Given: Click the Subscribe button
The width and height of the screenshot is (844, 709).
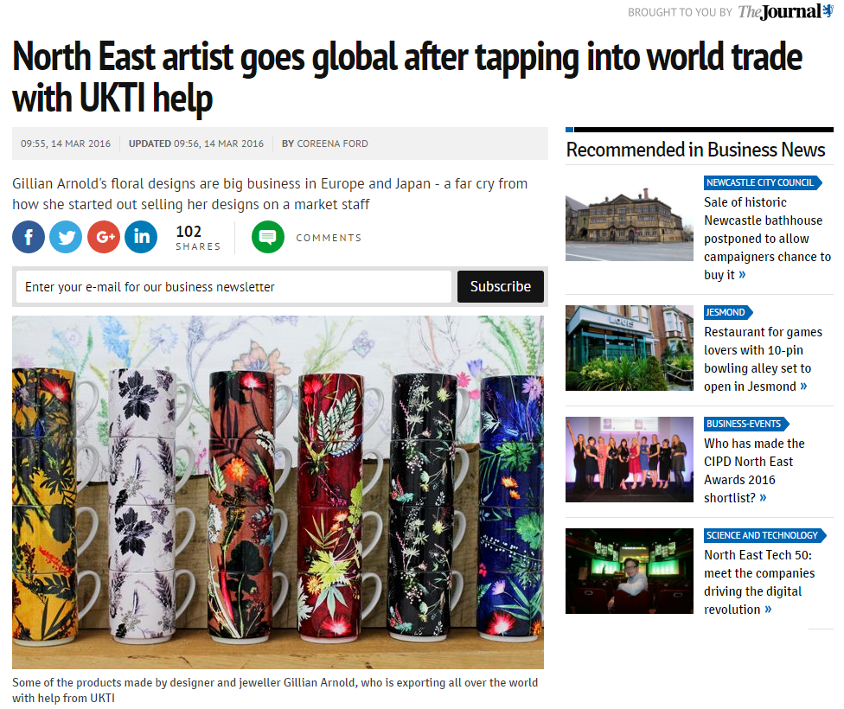Looking at the screenshot, I should click(x=501, y=286).
